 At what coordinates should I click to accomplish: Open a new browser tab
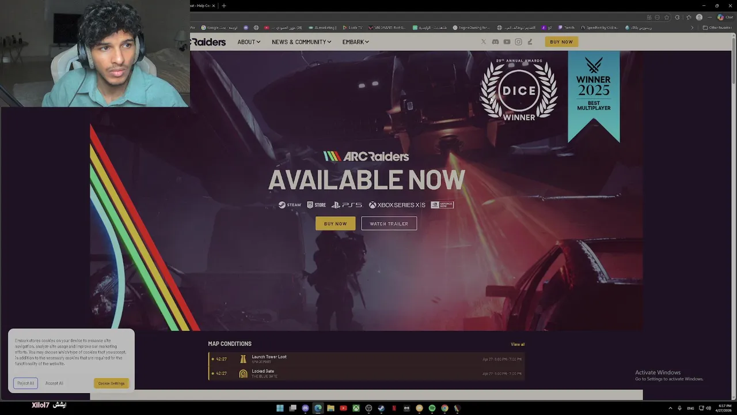click(224, 6)
